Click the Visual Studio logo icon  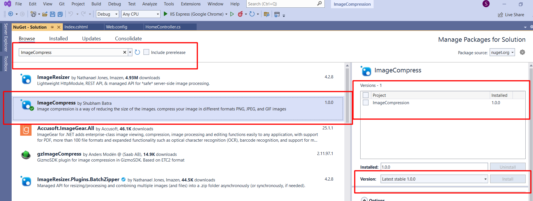pyautogui.click(x=8, y=4)
